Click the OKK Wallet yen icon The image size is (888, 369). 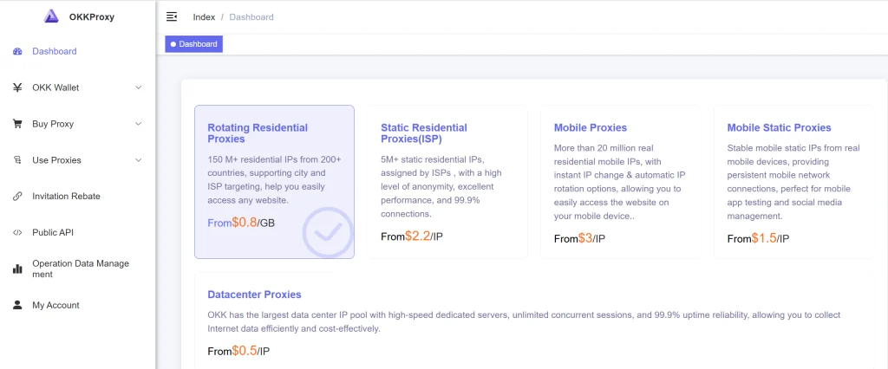click(x=17, y=87)
